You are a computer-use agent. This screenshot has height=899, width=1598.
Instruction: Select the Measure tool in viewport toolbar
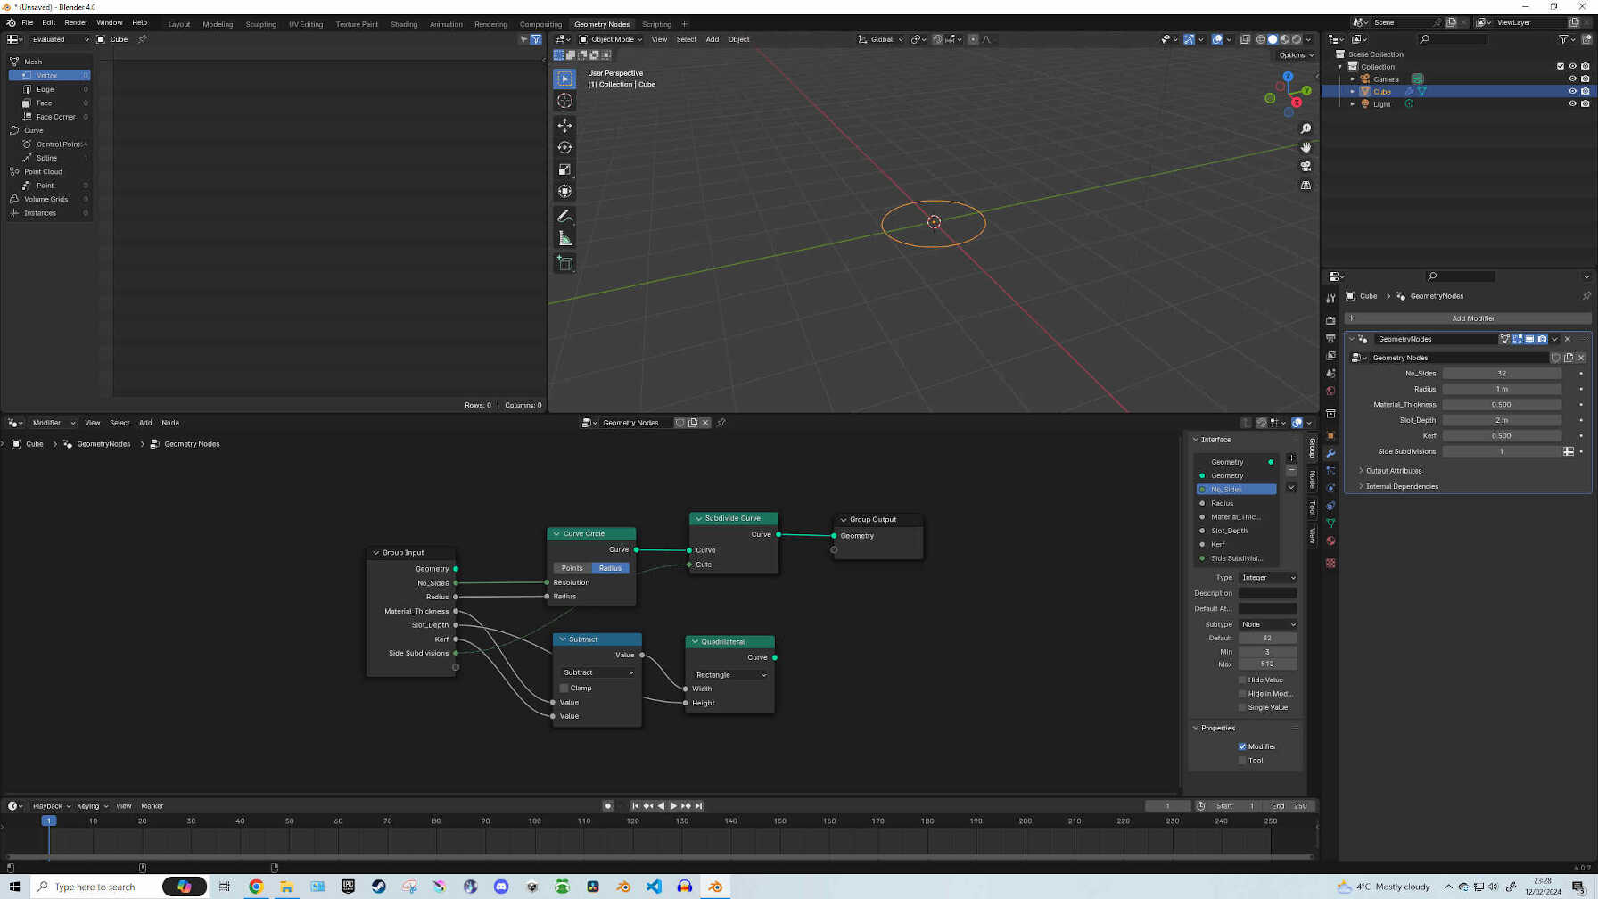[564, 238]
